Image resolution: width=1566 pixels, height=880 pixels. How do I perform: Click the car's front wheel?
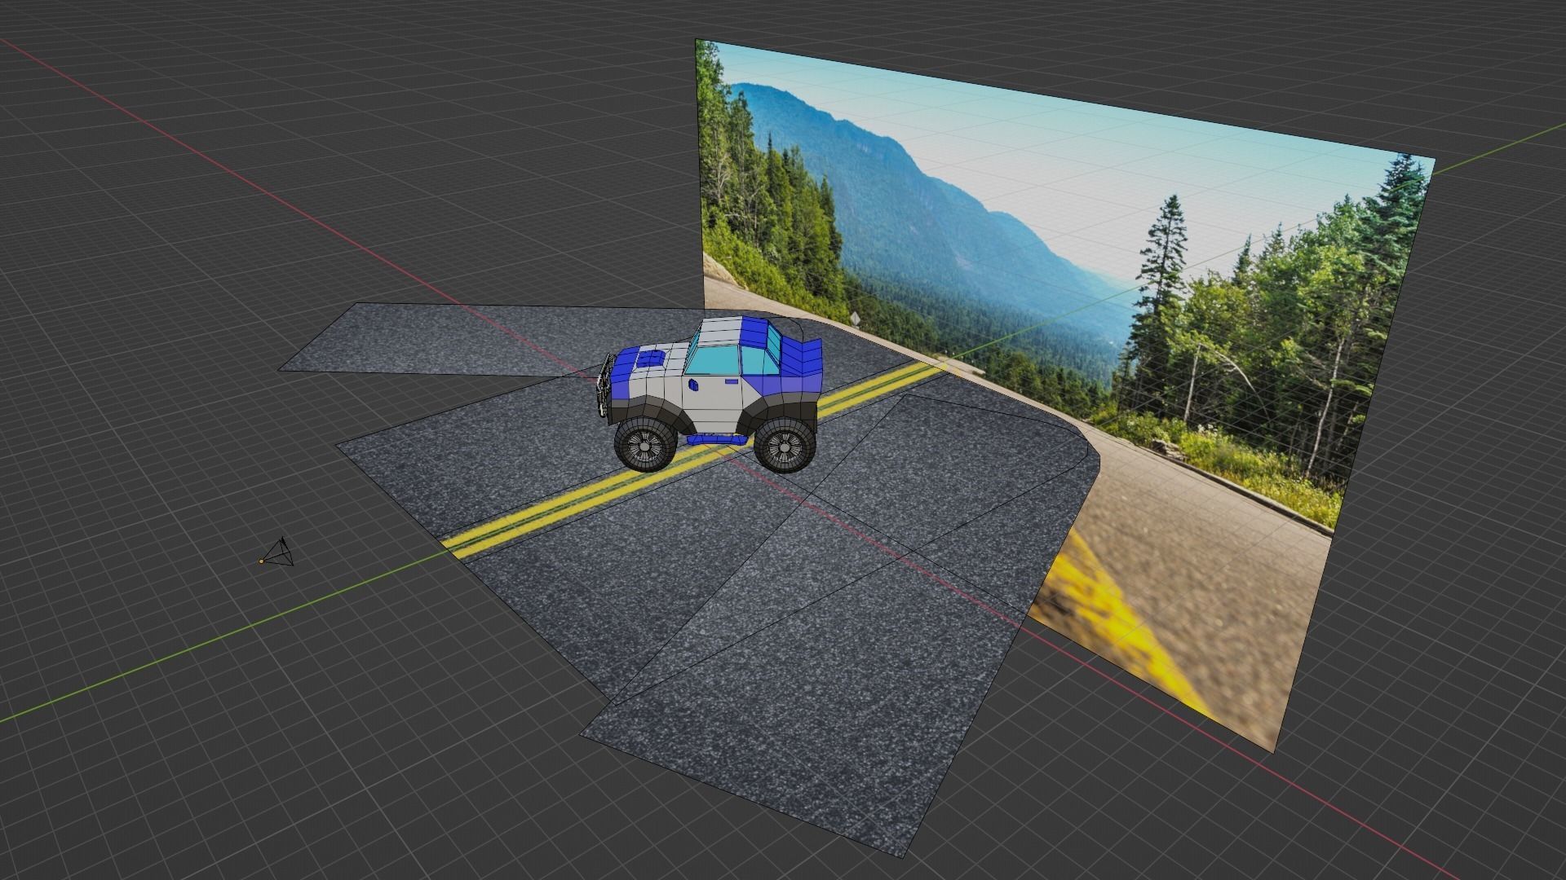click(644, 444)
